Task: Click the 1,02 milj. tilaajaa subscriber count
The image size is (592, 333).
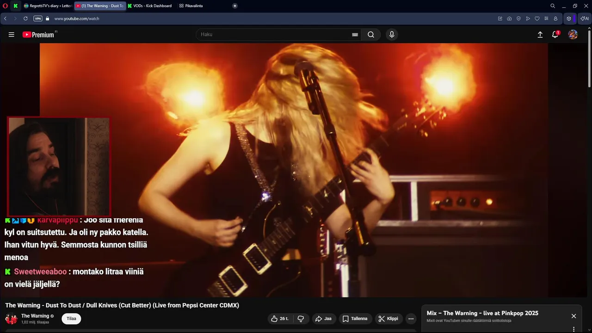Action: coord(35,322)
